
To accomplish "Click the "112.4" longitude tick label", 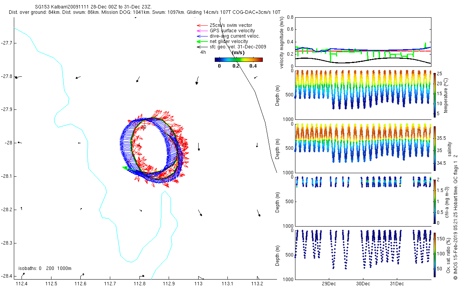I will click(x=22, y=284).
